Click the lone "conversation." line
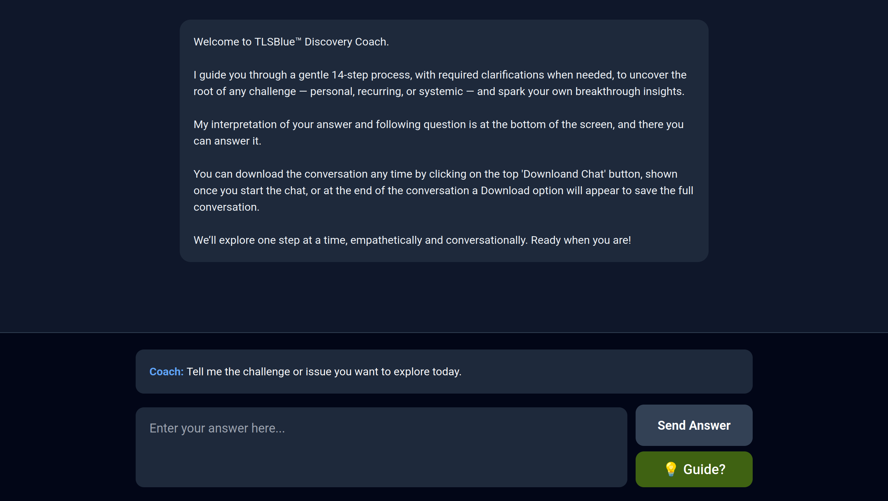The image size is (888, 501). [226, 207]
